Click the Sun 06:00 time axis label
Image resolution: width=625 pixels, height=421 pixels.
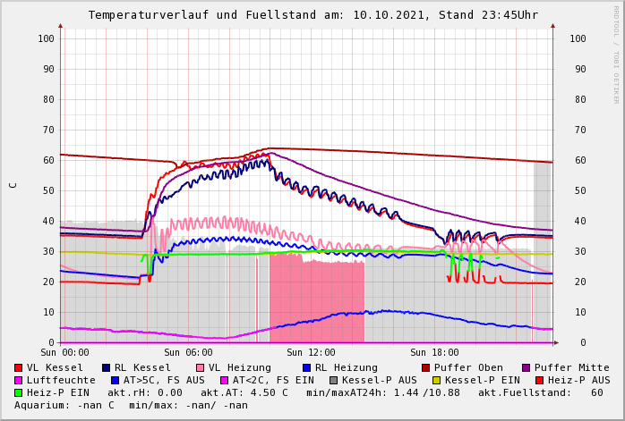[x=187, y=352]
